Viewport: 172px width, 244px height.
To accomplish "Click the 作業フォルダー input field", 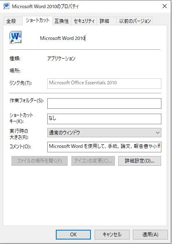I will [x=104, y=103].
